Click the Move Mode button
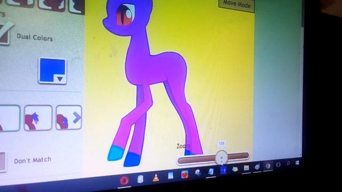This screenshot has height=192, width=342. (x=237, y=5)
